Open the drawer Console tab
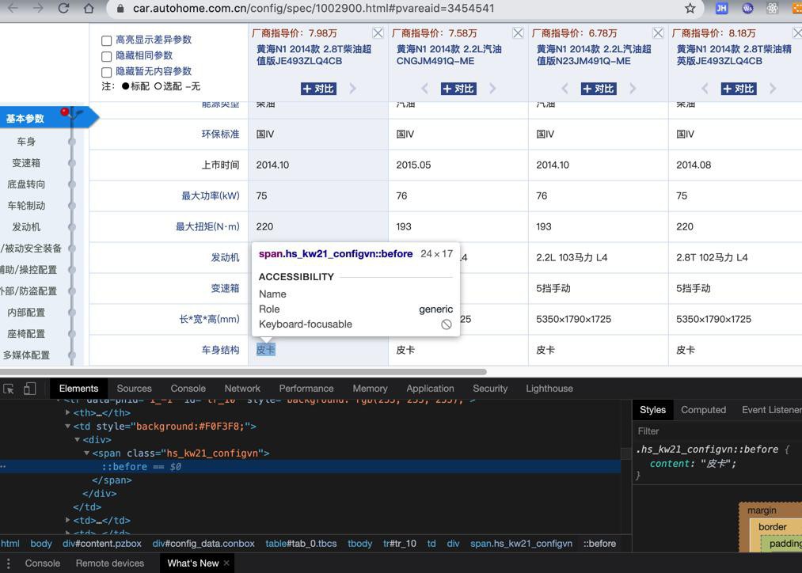This screenshot has height=573, width=802. pyautogui.click(x=43, y=564)
